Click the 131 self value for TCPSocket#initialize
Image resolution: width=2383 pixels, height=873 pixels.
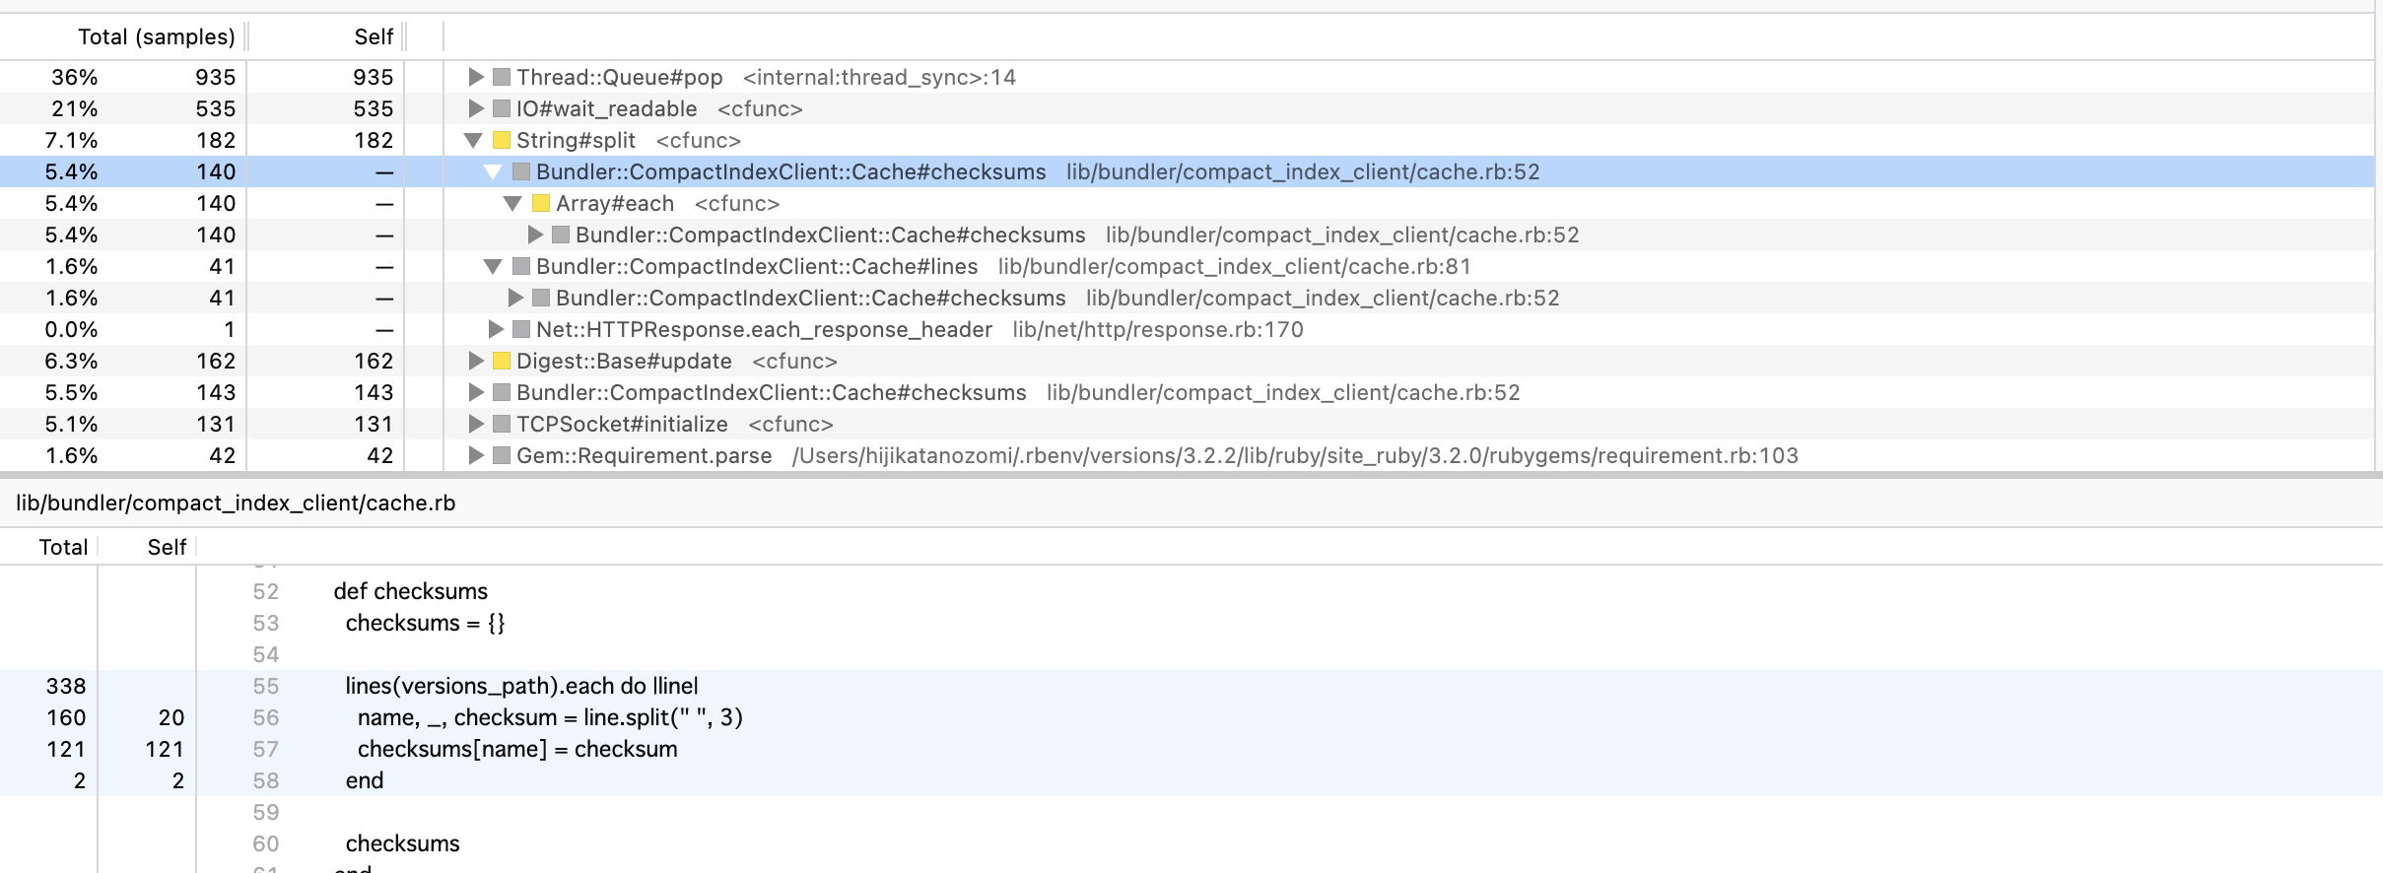point(374,424)
